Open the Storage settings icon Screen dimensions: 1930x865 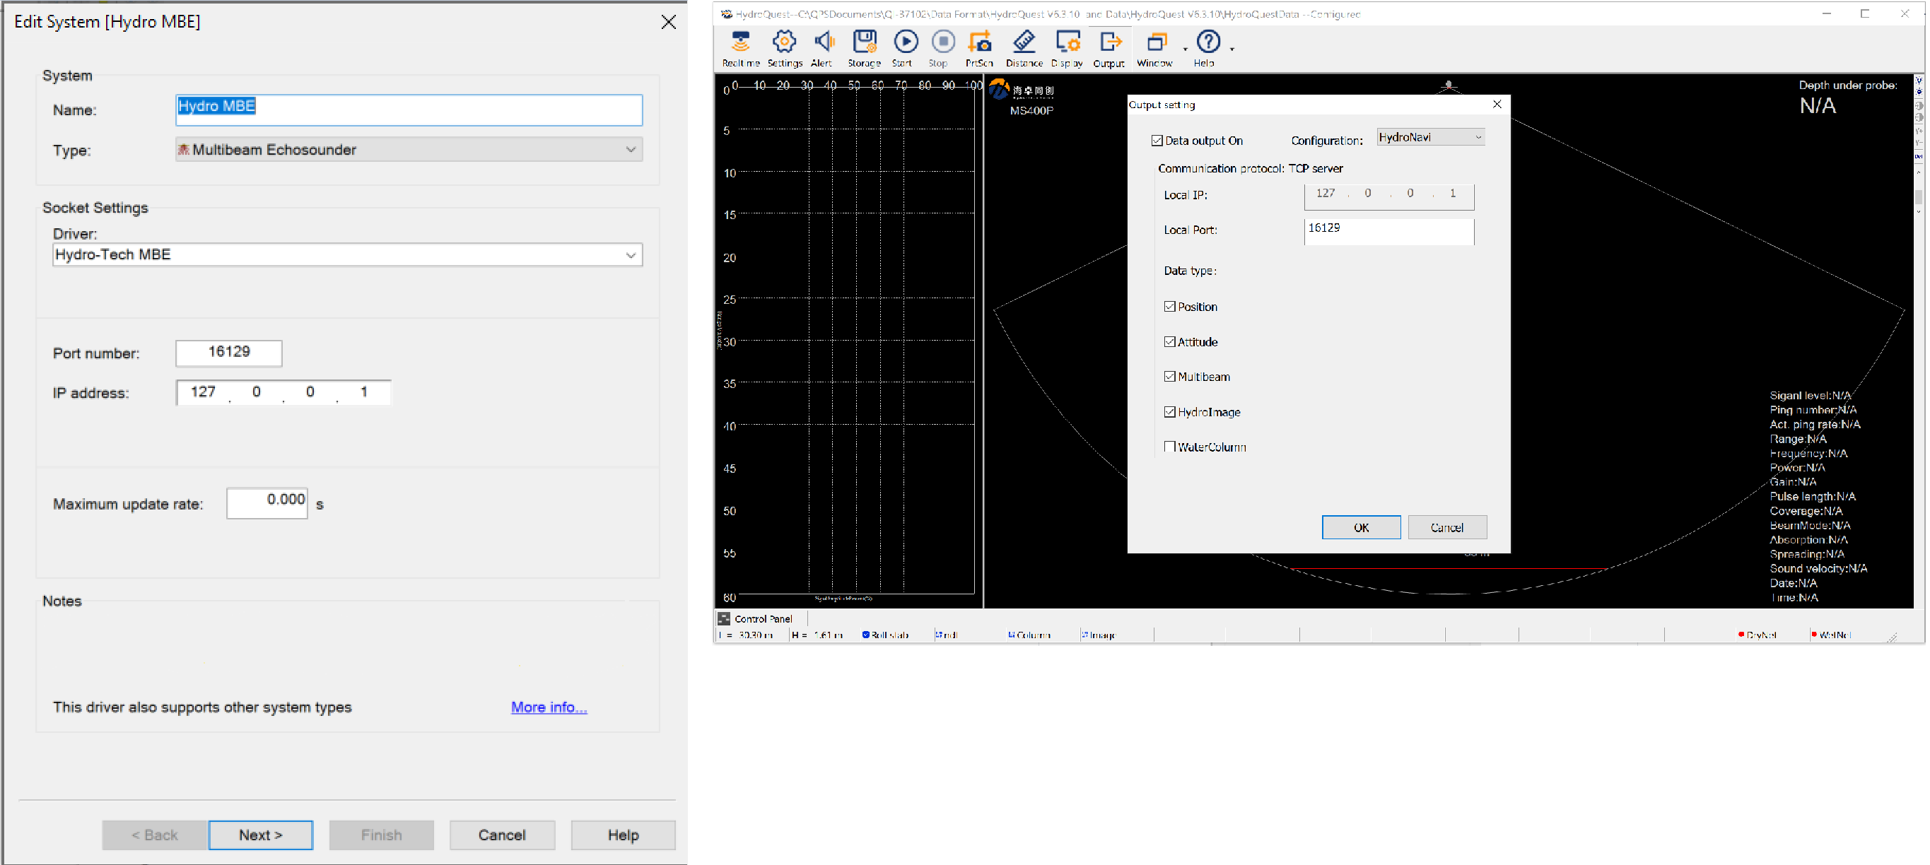click(864, 47)
